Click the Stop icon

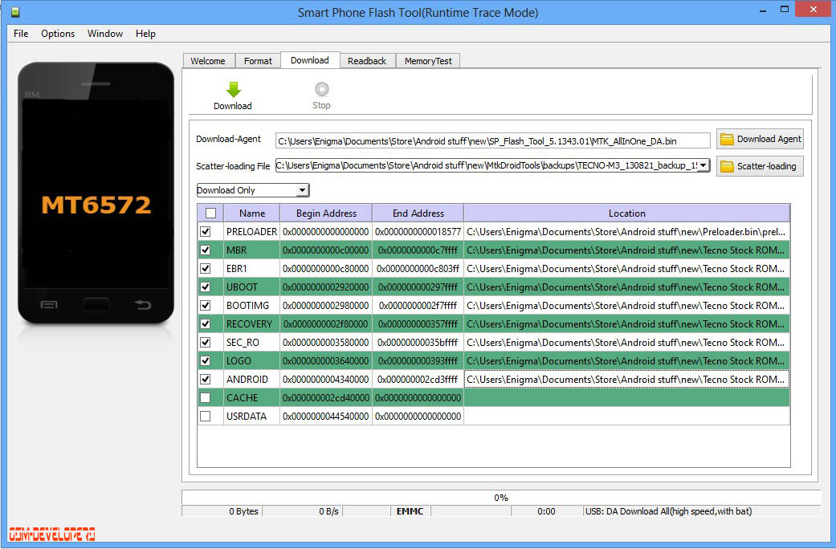(321, 88)
